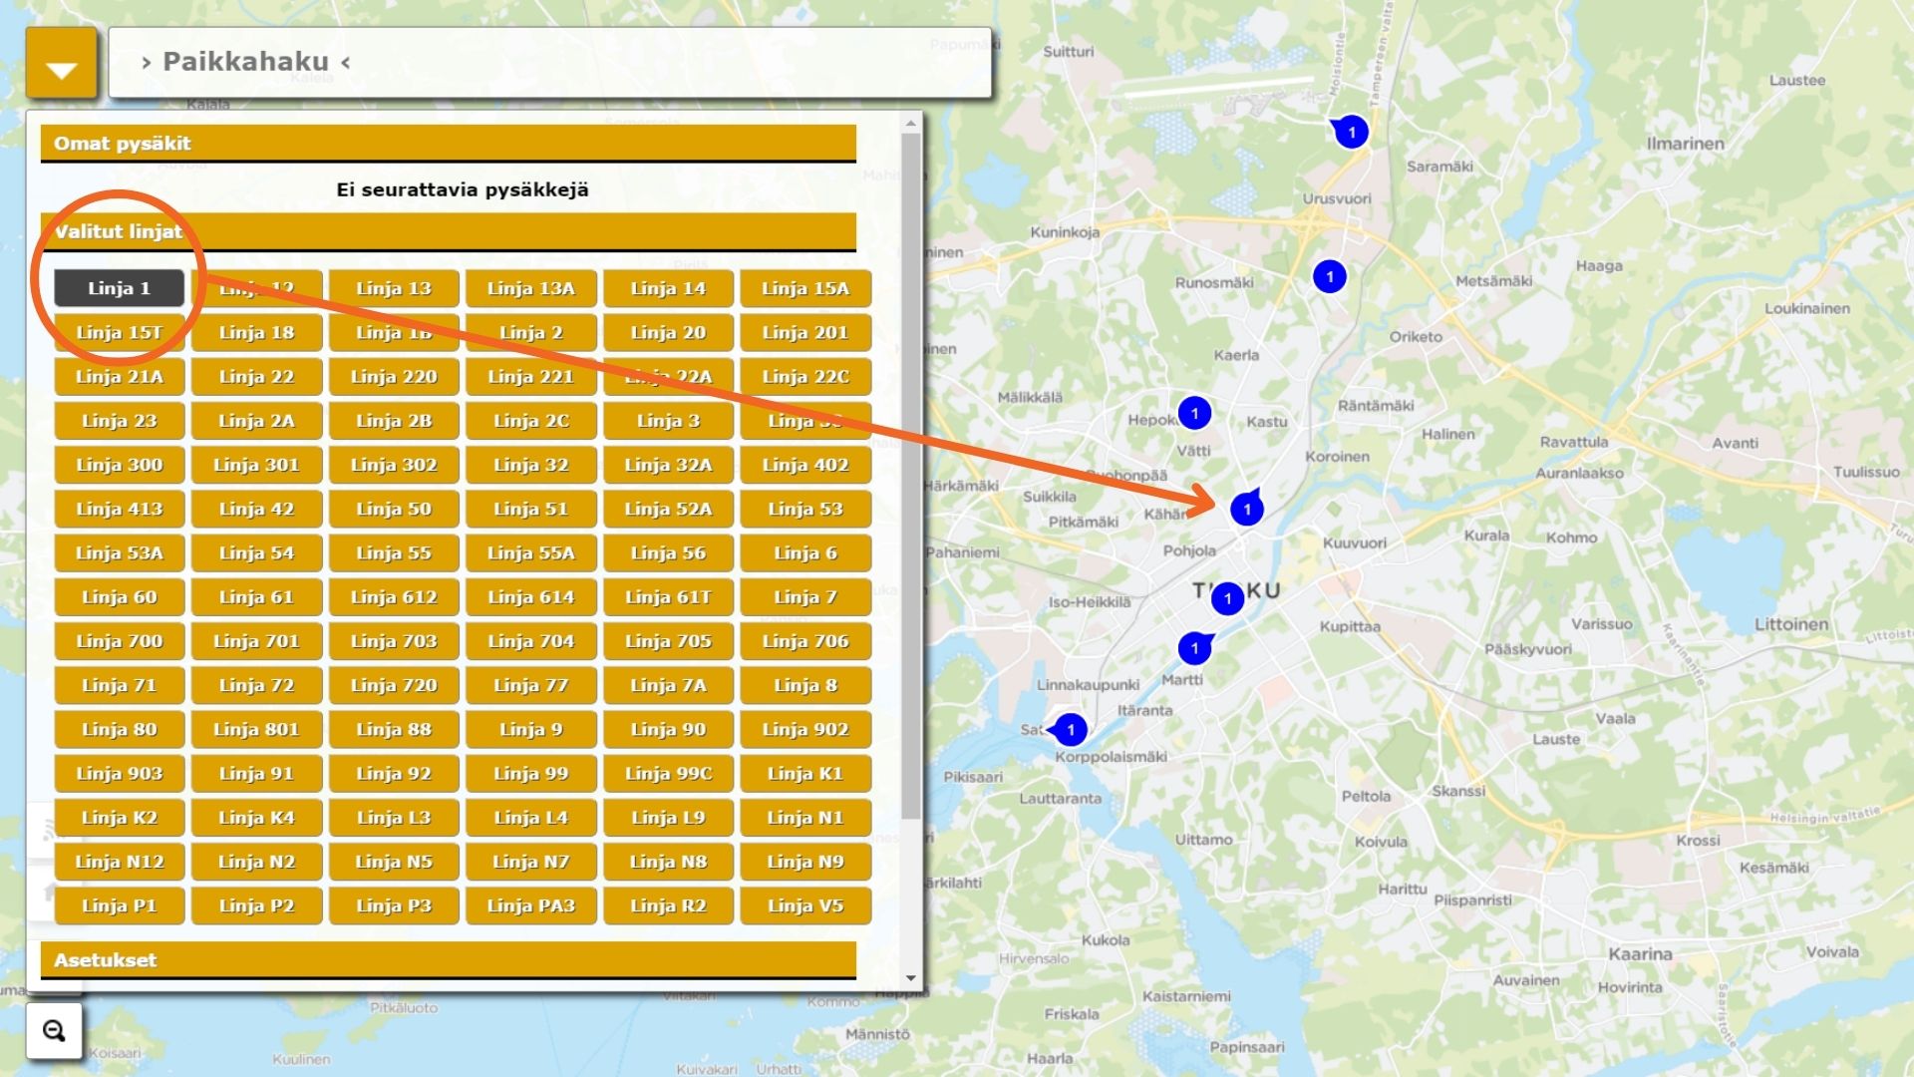Click bus marker at the arrow tip
Screen dimensions: 1914x1077
(1246, 510)
